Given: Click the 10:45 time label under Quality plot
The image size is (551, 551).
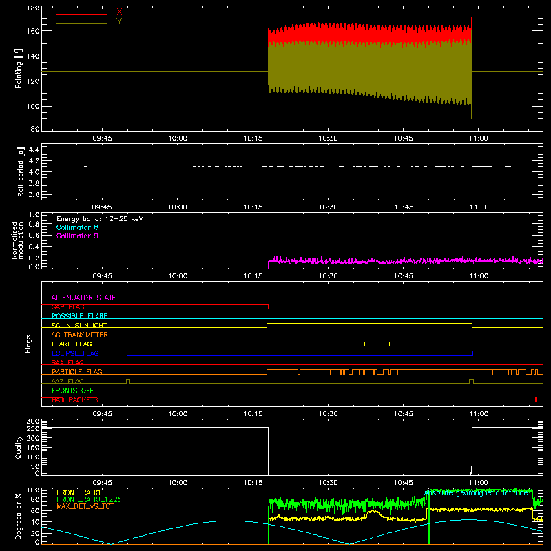Looking at the screenshot, I should pyautogui.click(x=404, y=483).
